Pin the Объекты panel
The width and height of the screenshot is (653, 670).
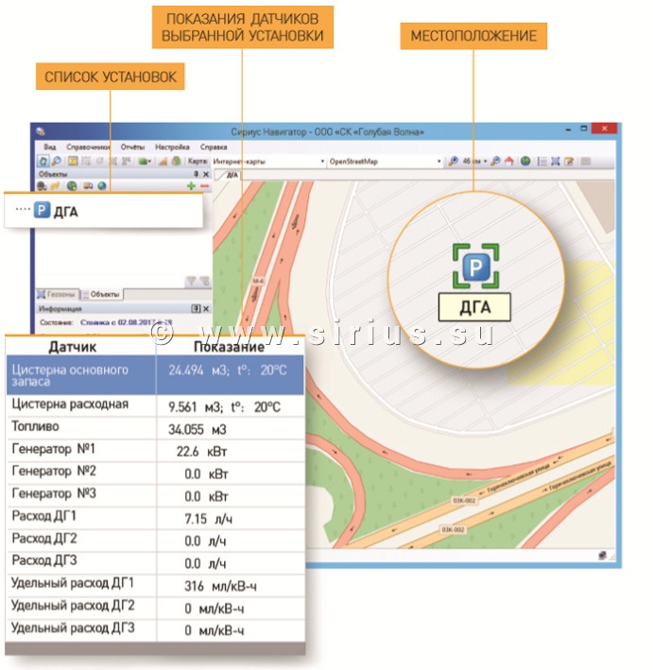pos(196,175)
